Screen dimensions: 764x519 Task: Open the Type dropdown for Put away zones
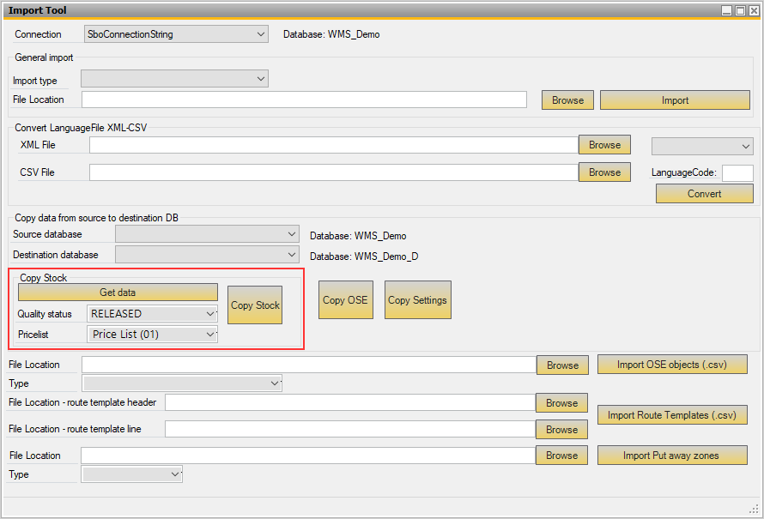132,474
